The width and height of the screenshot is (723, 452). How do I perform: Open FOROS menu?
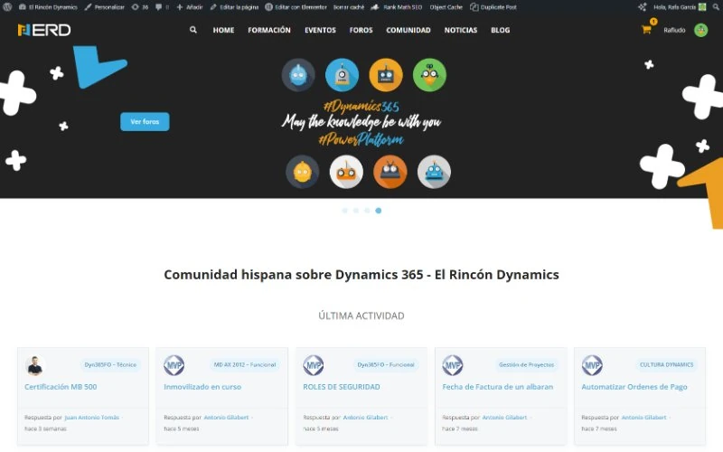tap(361, 30)
